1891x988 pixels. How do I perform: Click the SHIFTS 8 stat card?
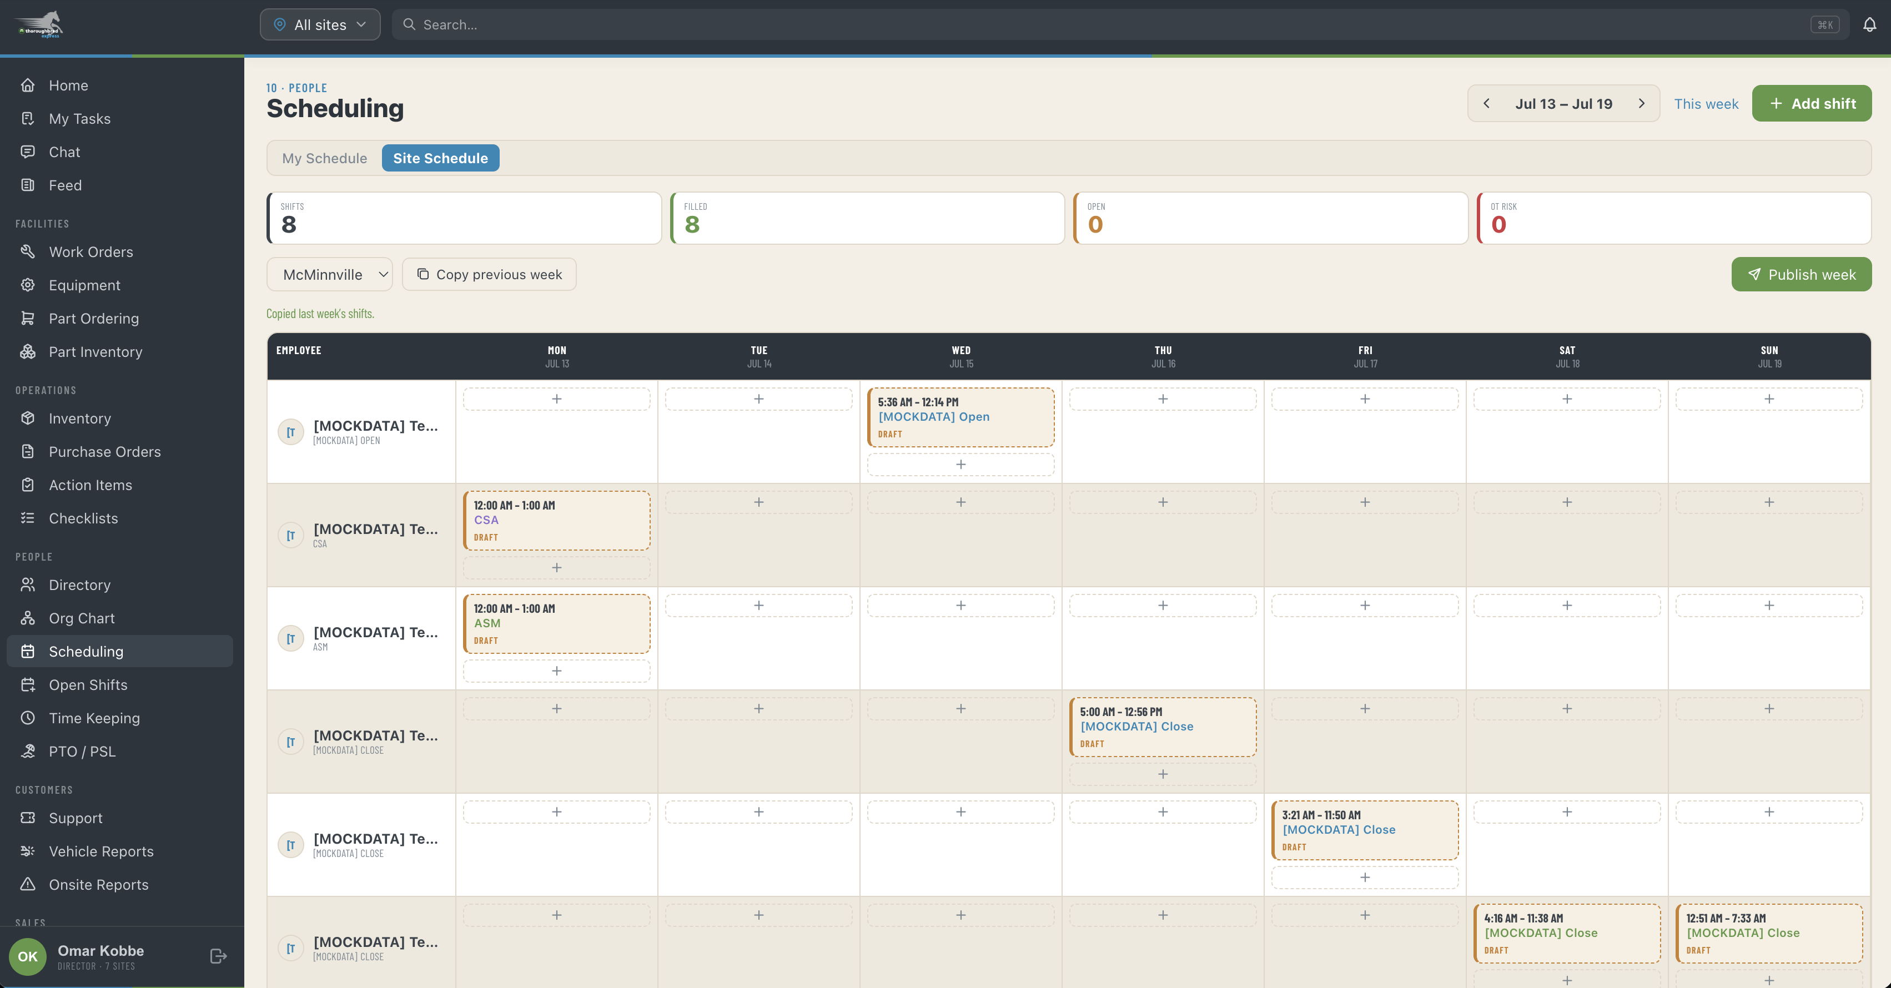[464, 218]
